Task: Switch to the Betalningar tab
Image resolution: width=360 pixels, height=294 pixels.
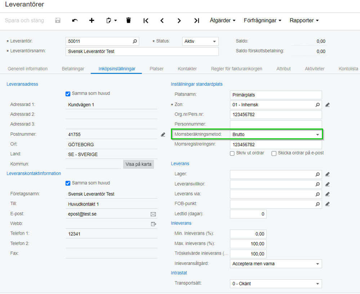Action: [73, 69]
